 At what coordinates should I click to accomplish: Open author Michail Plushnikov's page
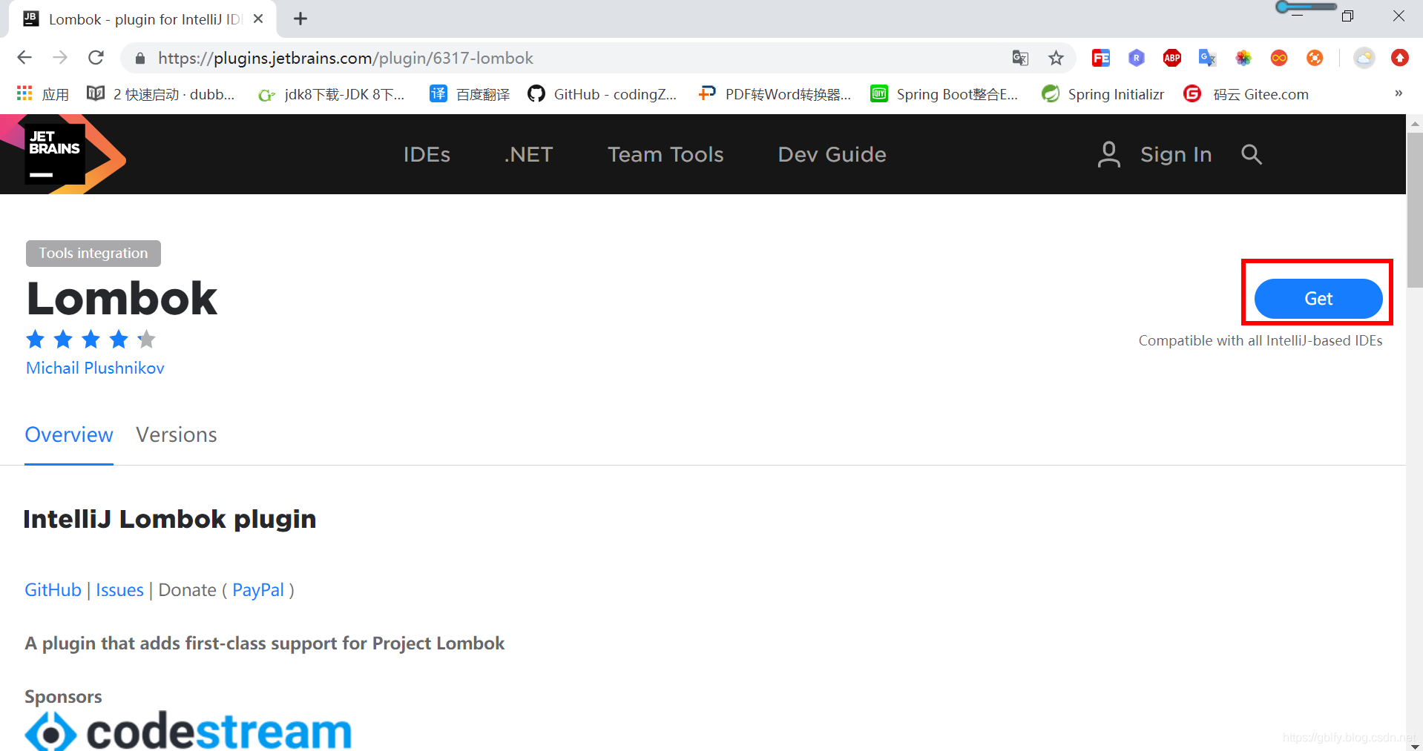coord(95,368)
